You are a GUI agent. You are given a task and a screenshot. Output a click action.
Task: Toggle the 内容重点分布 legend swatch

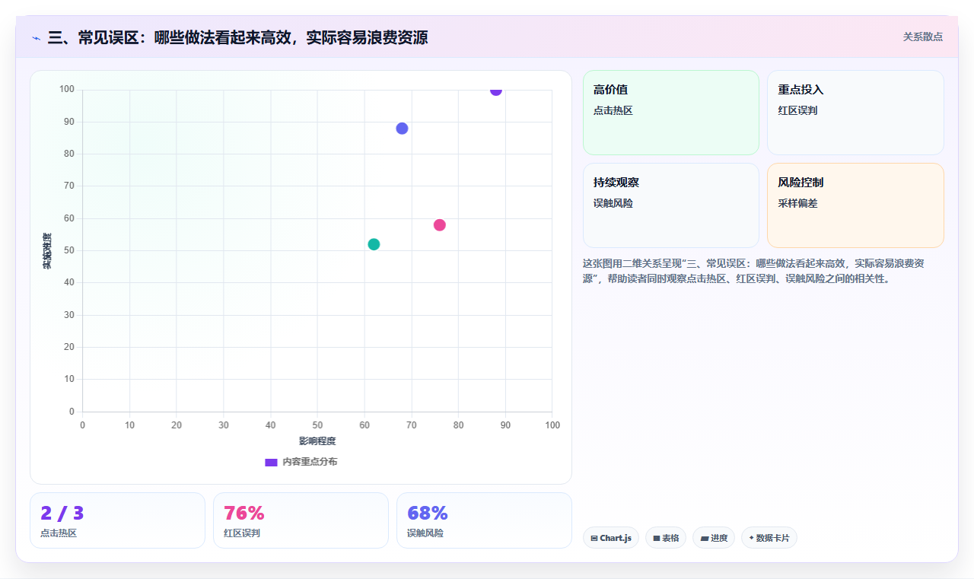click(x=271, y=462)
